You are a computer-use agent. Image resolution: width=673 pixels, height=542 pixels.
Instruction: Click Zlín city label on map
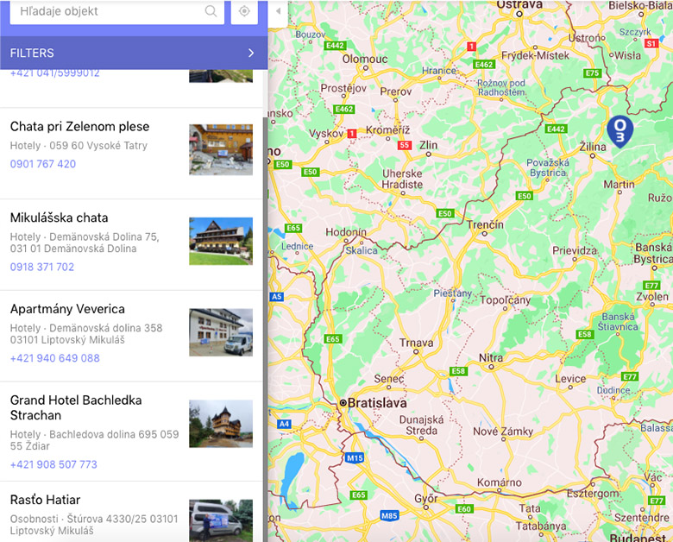428,145
